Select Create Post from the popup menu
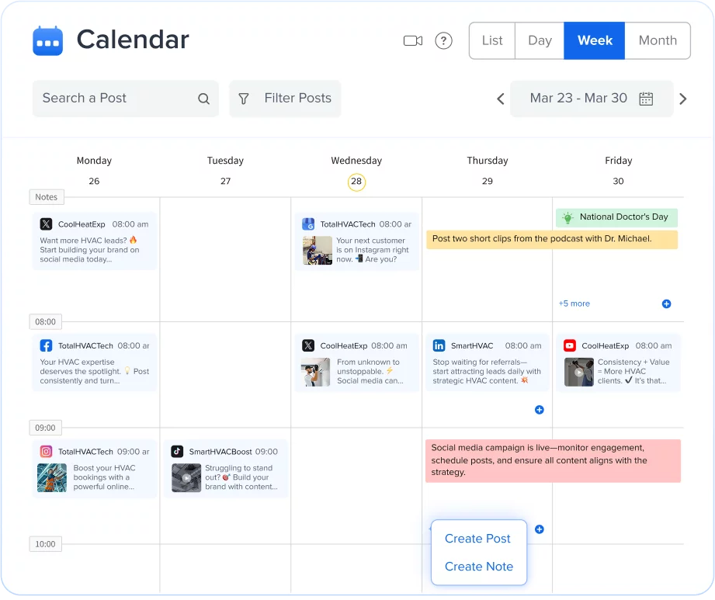This screenshot has width=715, height=600. pyautogui.click(x=477, y=539)
